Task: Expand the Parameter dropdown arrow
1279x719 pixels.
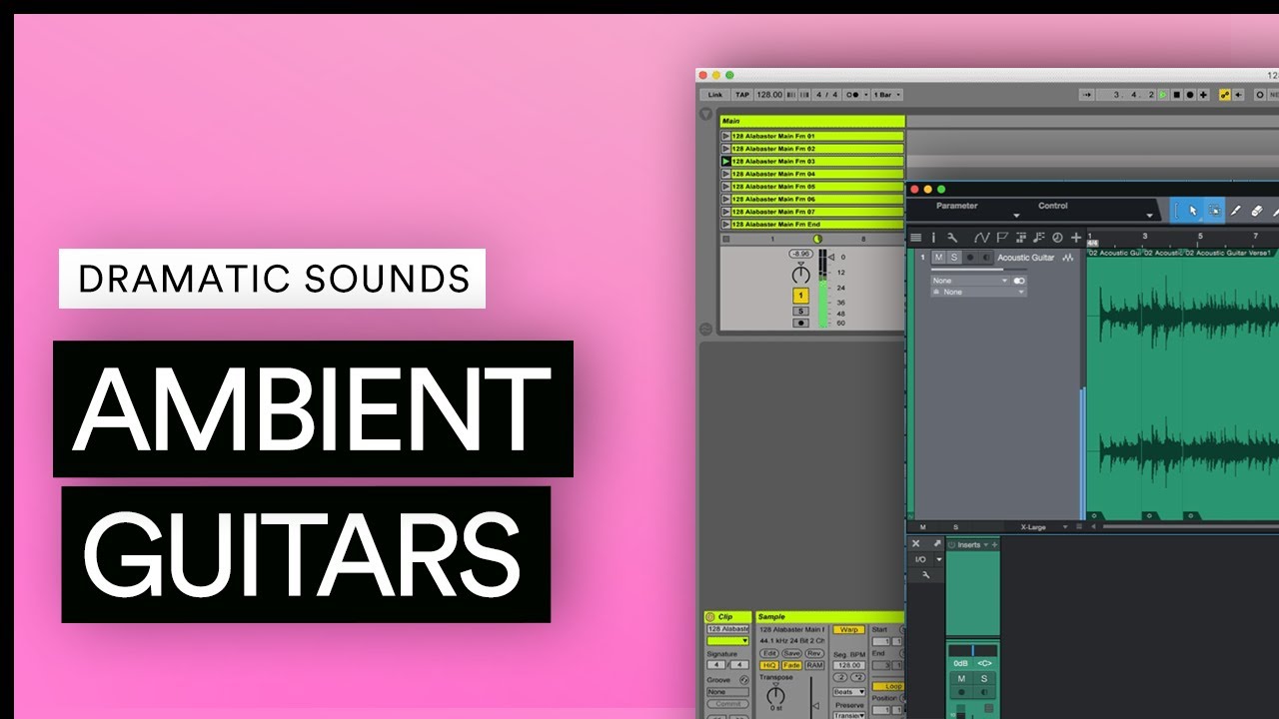Action: coord(1016,216)
